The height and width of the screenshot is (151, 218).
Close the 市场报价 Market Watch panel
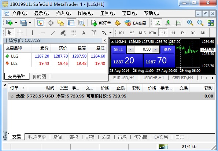point(105,40)
